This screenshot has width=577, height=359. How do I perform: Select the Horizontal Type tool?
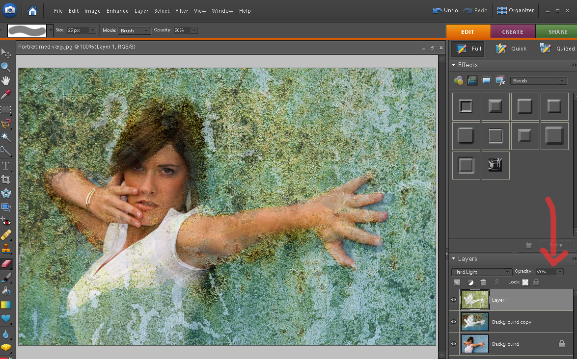6,165
